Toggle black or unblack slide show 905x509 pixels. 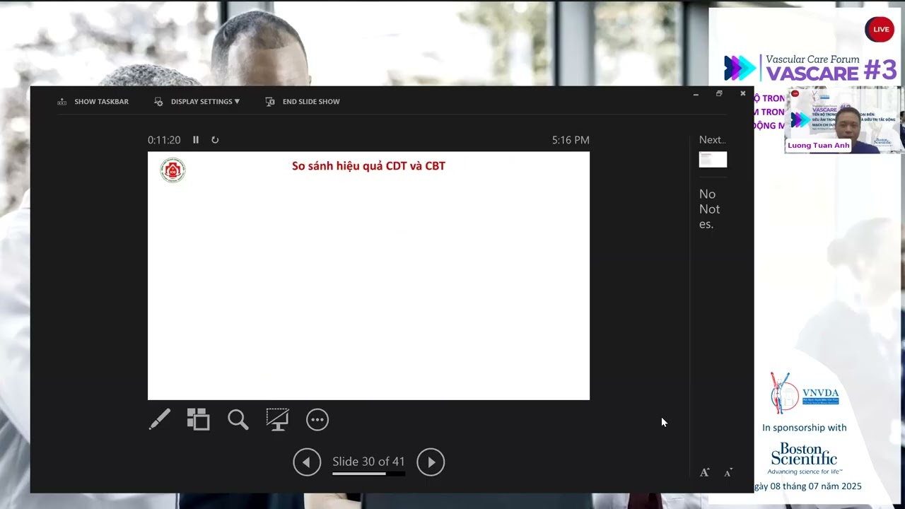click(277, 419)
